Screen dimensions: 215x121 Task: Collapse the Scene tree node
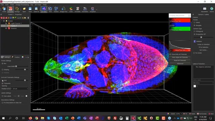2,21
